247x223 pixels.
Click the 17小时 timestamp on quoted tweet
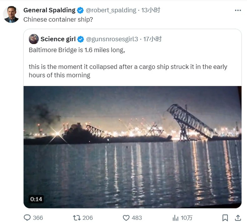pyautogui.click(x=153, y=39)
